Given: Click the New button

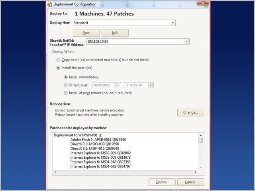Looking at the screenshot, I should click(x=86, y=33).
